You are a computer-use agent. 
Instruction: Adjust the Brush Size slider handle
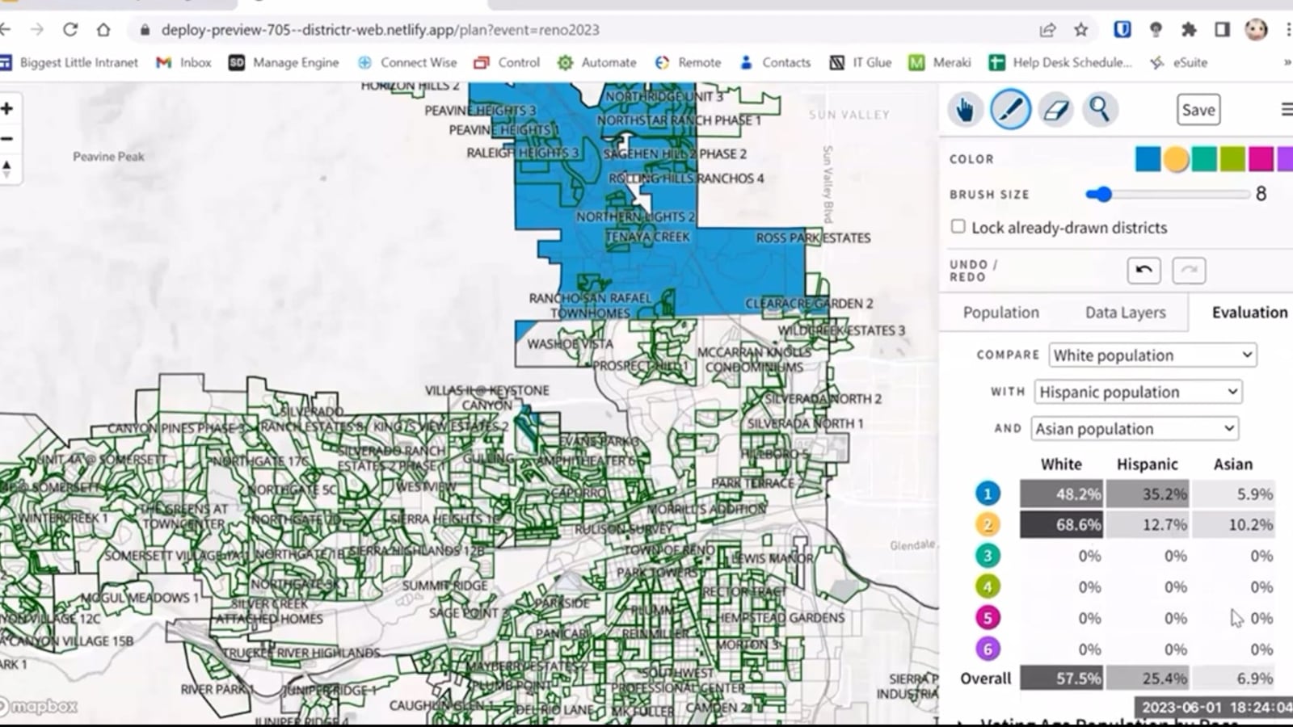coord(1103,194)
